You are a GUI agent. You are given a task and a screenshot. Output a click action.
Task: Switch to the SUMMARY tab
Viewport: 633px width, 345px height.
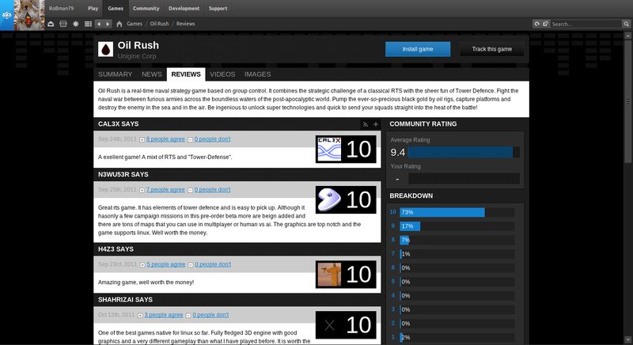115,74
